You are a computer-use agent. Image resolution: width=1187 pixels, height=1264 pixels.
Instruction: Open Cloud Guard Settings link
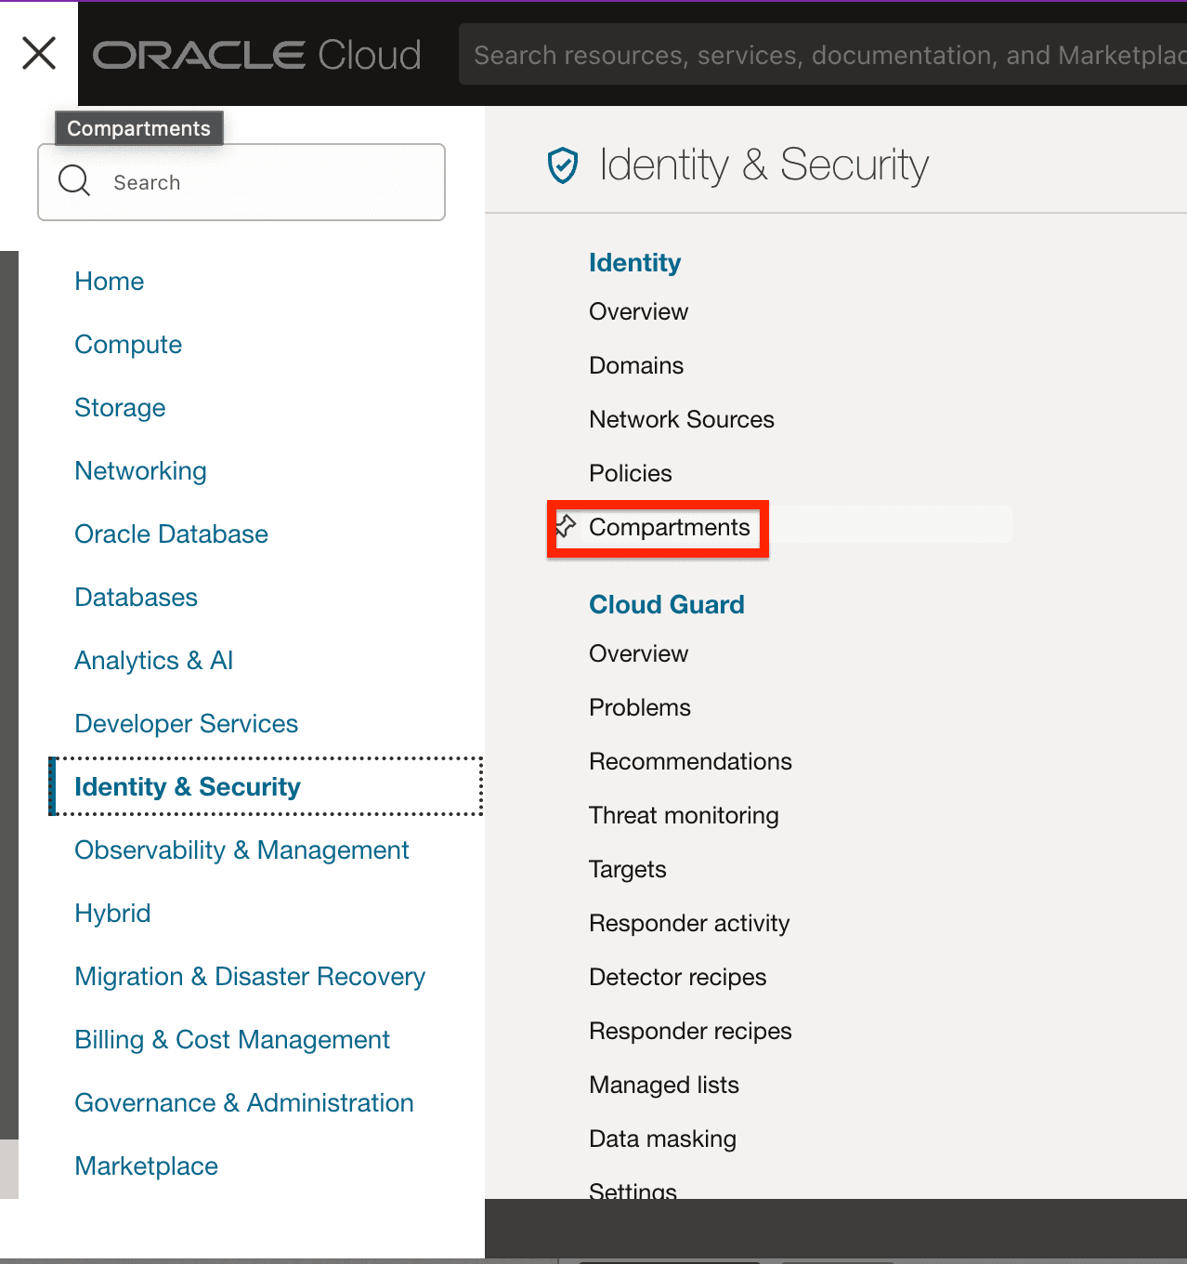click(x=633, y=1189)
